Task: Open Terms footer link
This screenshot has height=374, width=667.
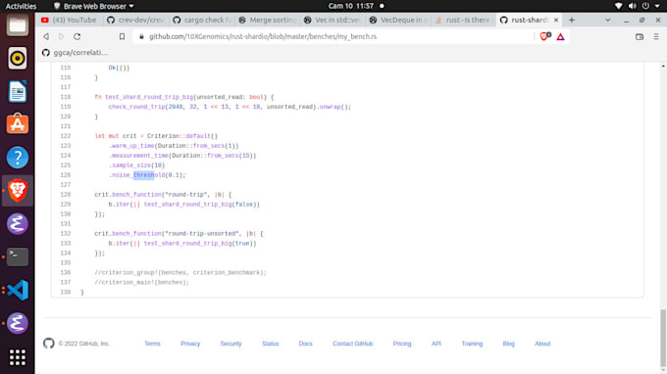Action: [x=152, y=344]
